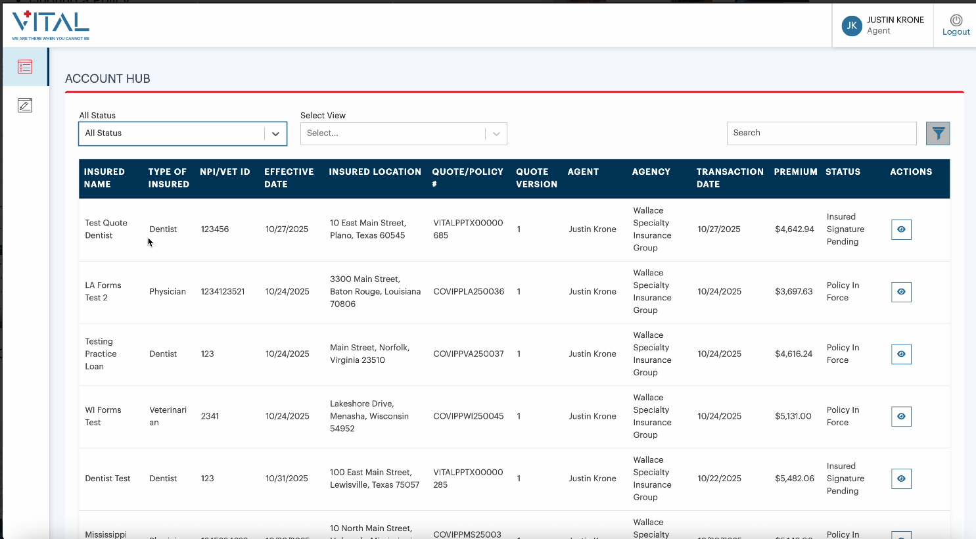This screenshot has width=976, height=539.
Task: Click the Search input field
Action: 821,133
